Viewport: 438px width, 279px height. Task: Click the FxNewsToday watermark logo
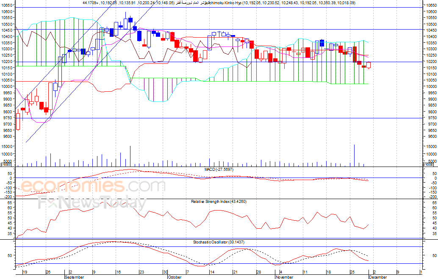tap(92, 203)
